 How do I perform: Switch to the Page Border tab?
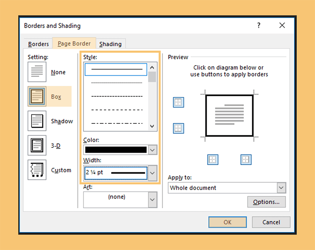coord(74,43)
